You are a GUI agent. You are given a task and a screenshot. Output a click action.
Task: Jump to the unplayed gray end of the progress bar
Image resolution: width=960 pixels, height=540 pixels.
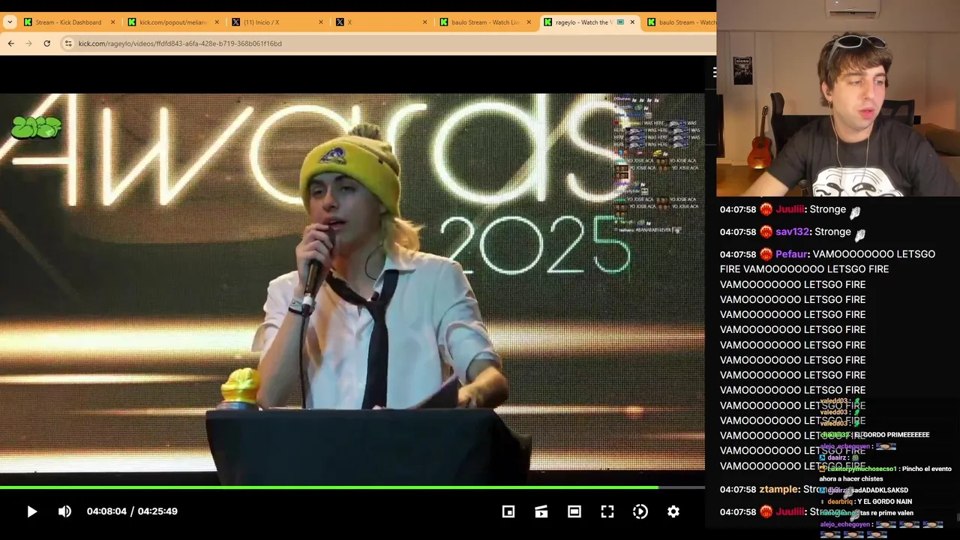pos(681,487)
